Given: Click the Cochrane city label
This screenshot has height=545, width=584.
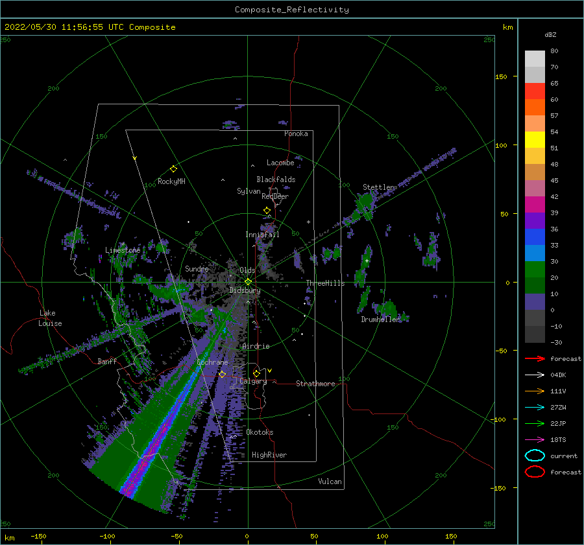Looking at the screenshot, I should tap(212, 362).
